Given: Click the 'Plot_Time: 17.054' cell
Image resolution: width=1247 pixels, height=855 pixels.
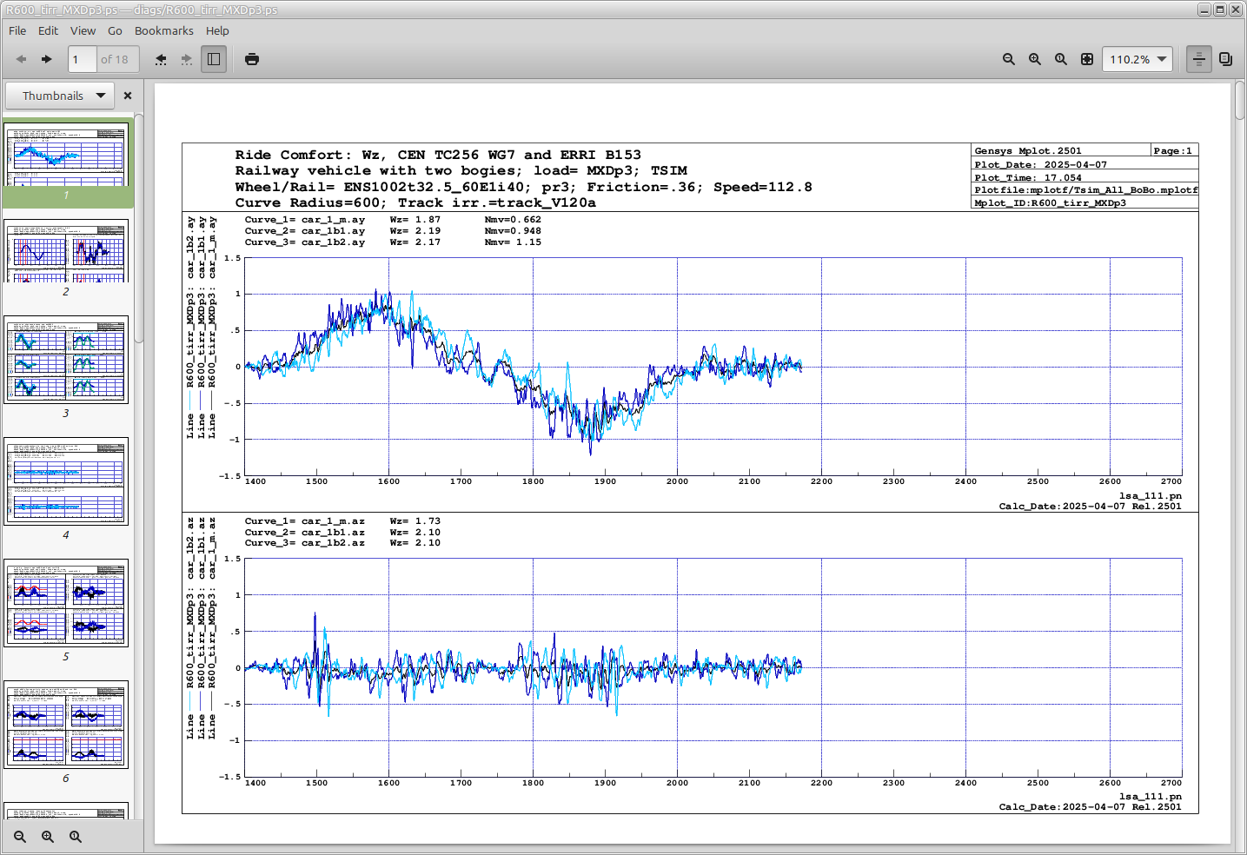Looking at the screenshot, I should (1028, 177).
